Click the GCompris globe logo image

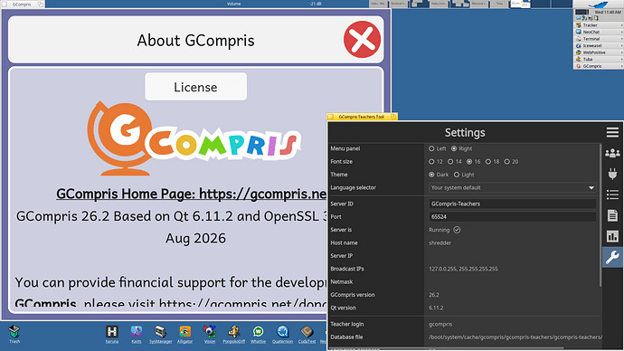click(194, 138)
